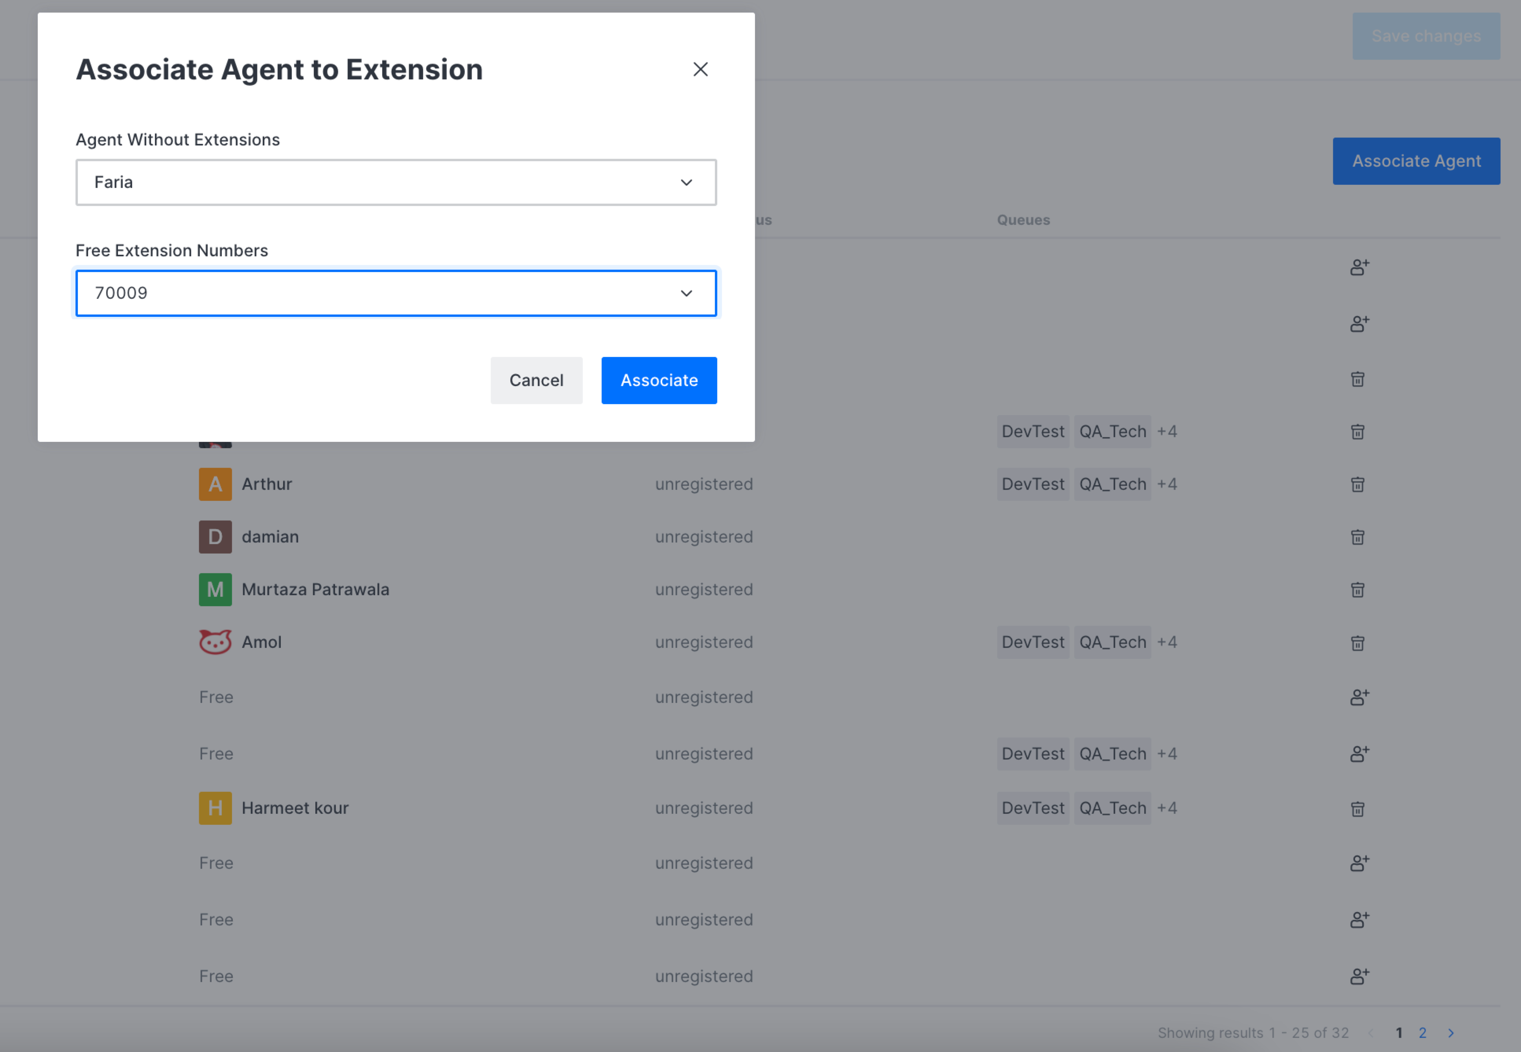Expand +4 queues in Arthur's row
This screenshot has height=1052, width=1521.
[1166, 484]
